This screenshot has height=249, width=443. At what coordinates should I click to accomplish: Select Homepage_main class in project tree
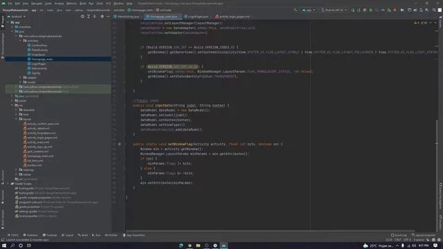click(42, 59)
